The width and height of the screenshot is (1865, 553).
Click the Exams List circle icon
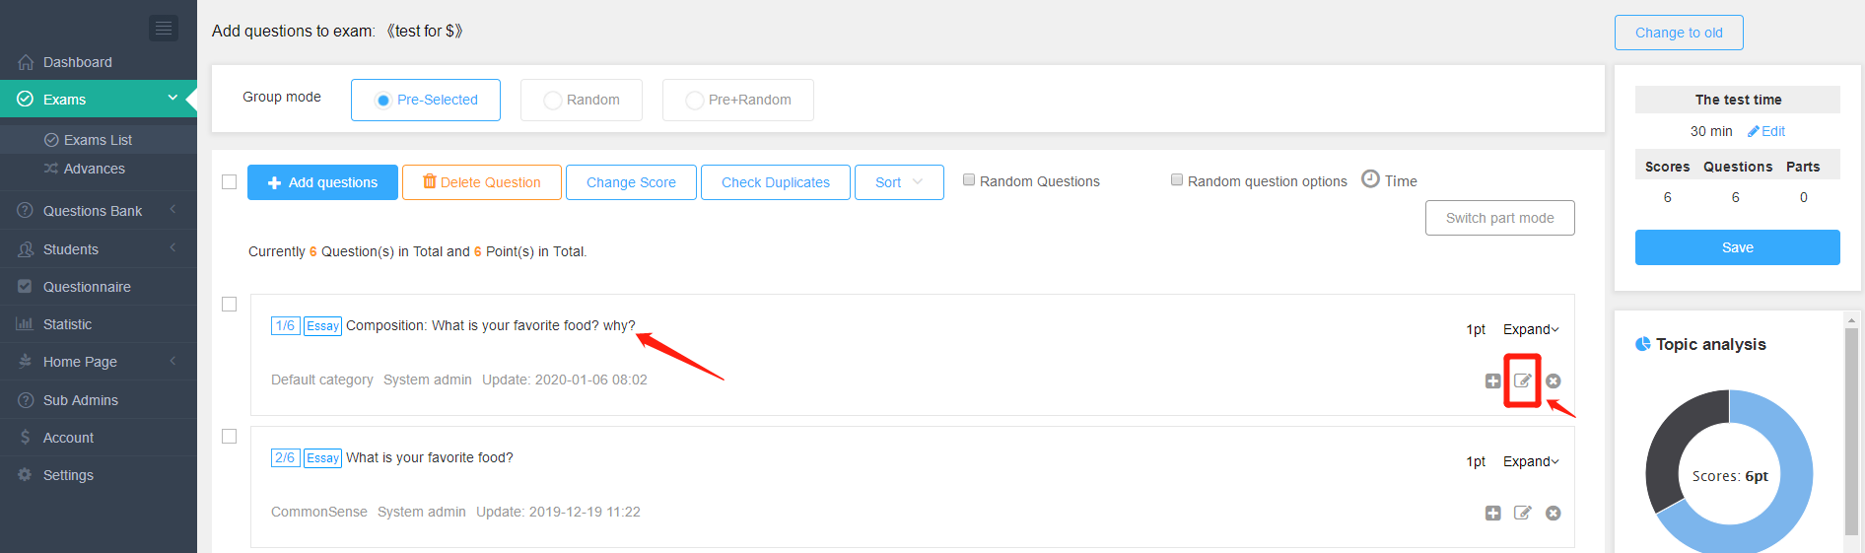tap(51, 140)
